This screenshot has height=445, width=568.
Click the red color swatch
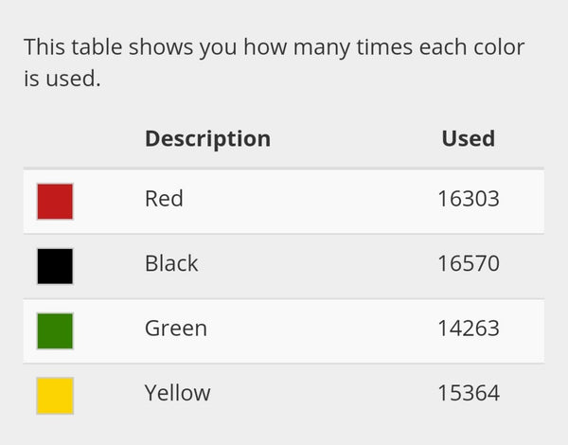click(55, 202)
